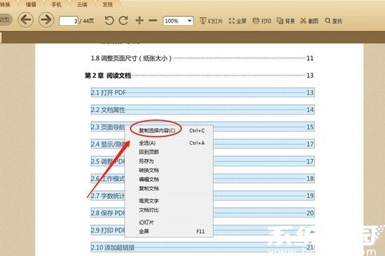
Task: Start slideshow from toolbar 幻灯片
Action: (211, 21)
